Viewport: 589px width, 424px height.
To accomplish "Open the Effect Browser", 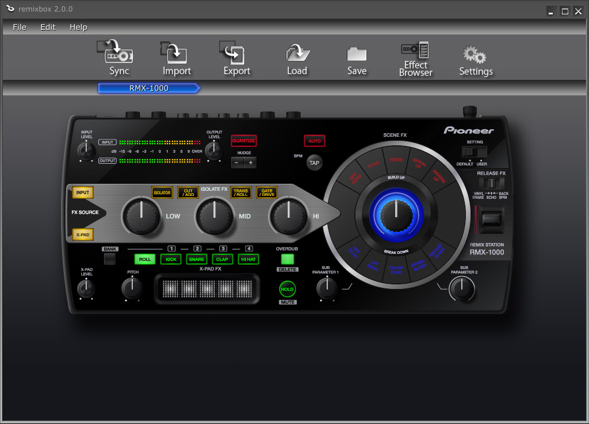I will [x=415, y=59].
